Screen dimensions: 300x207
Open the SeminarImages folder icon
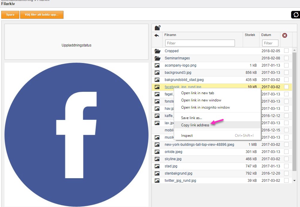[x=157, y=58]
